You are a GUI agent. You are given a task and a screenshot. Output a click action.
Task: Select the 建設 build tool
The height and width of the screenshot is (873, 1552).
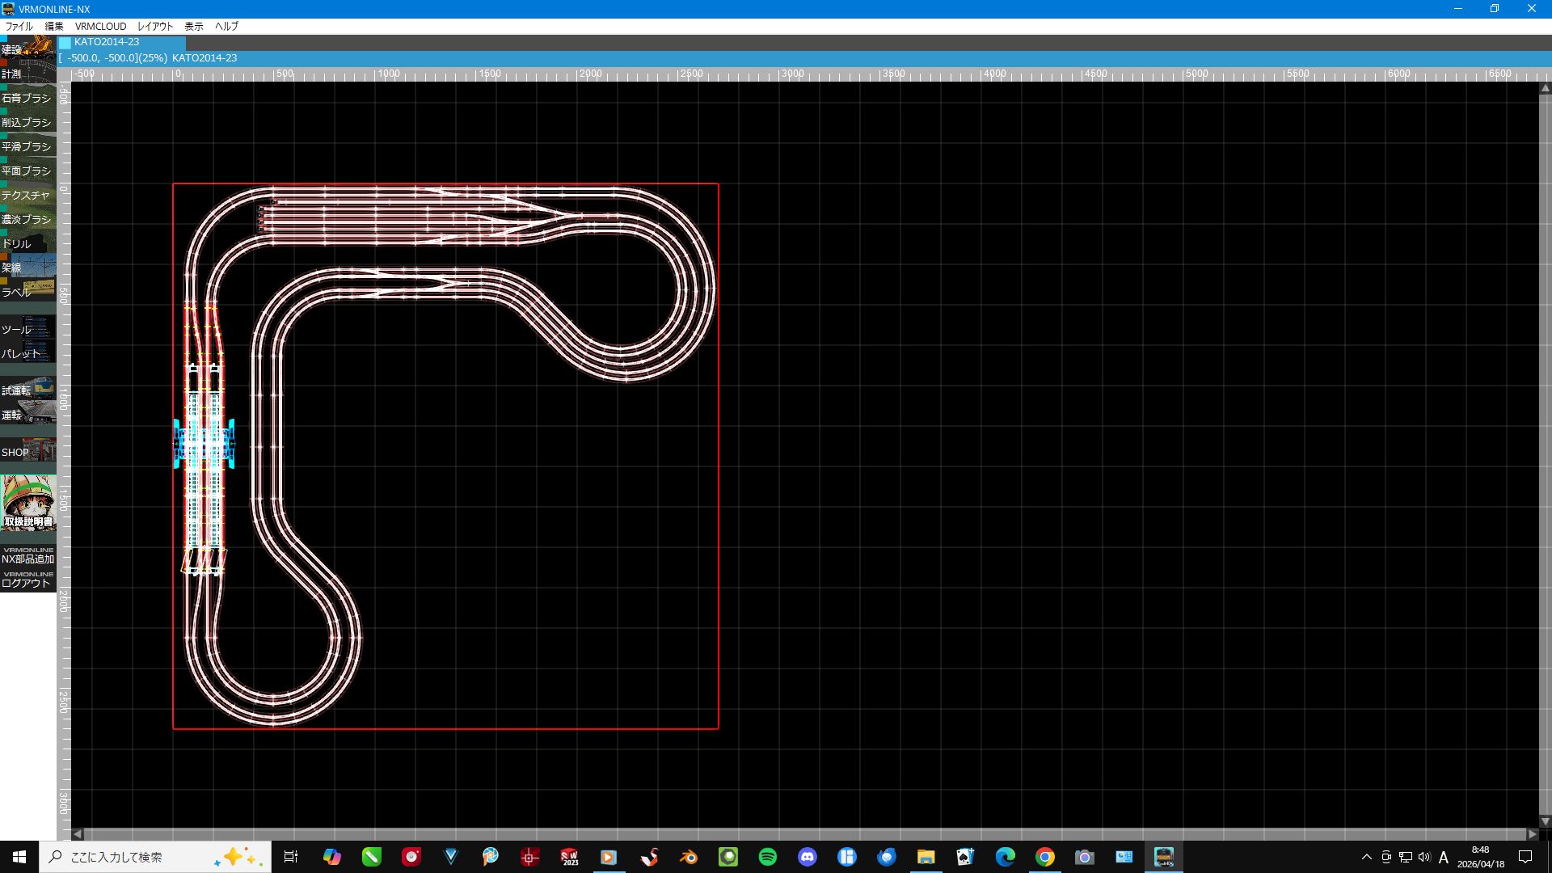[x=28, y=47]
